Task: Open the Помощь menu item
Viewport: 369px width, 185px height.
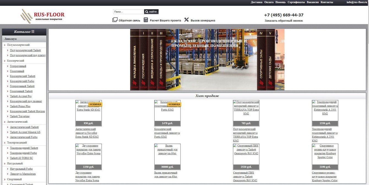Action: [x=280, y=2]
